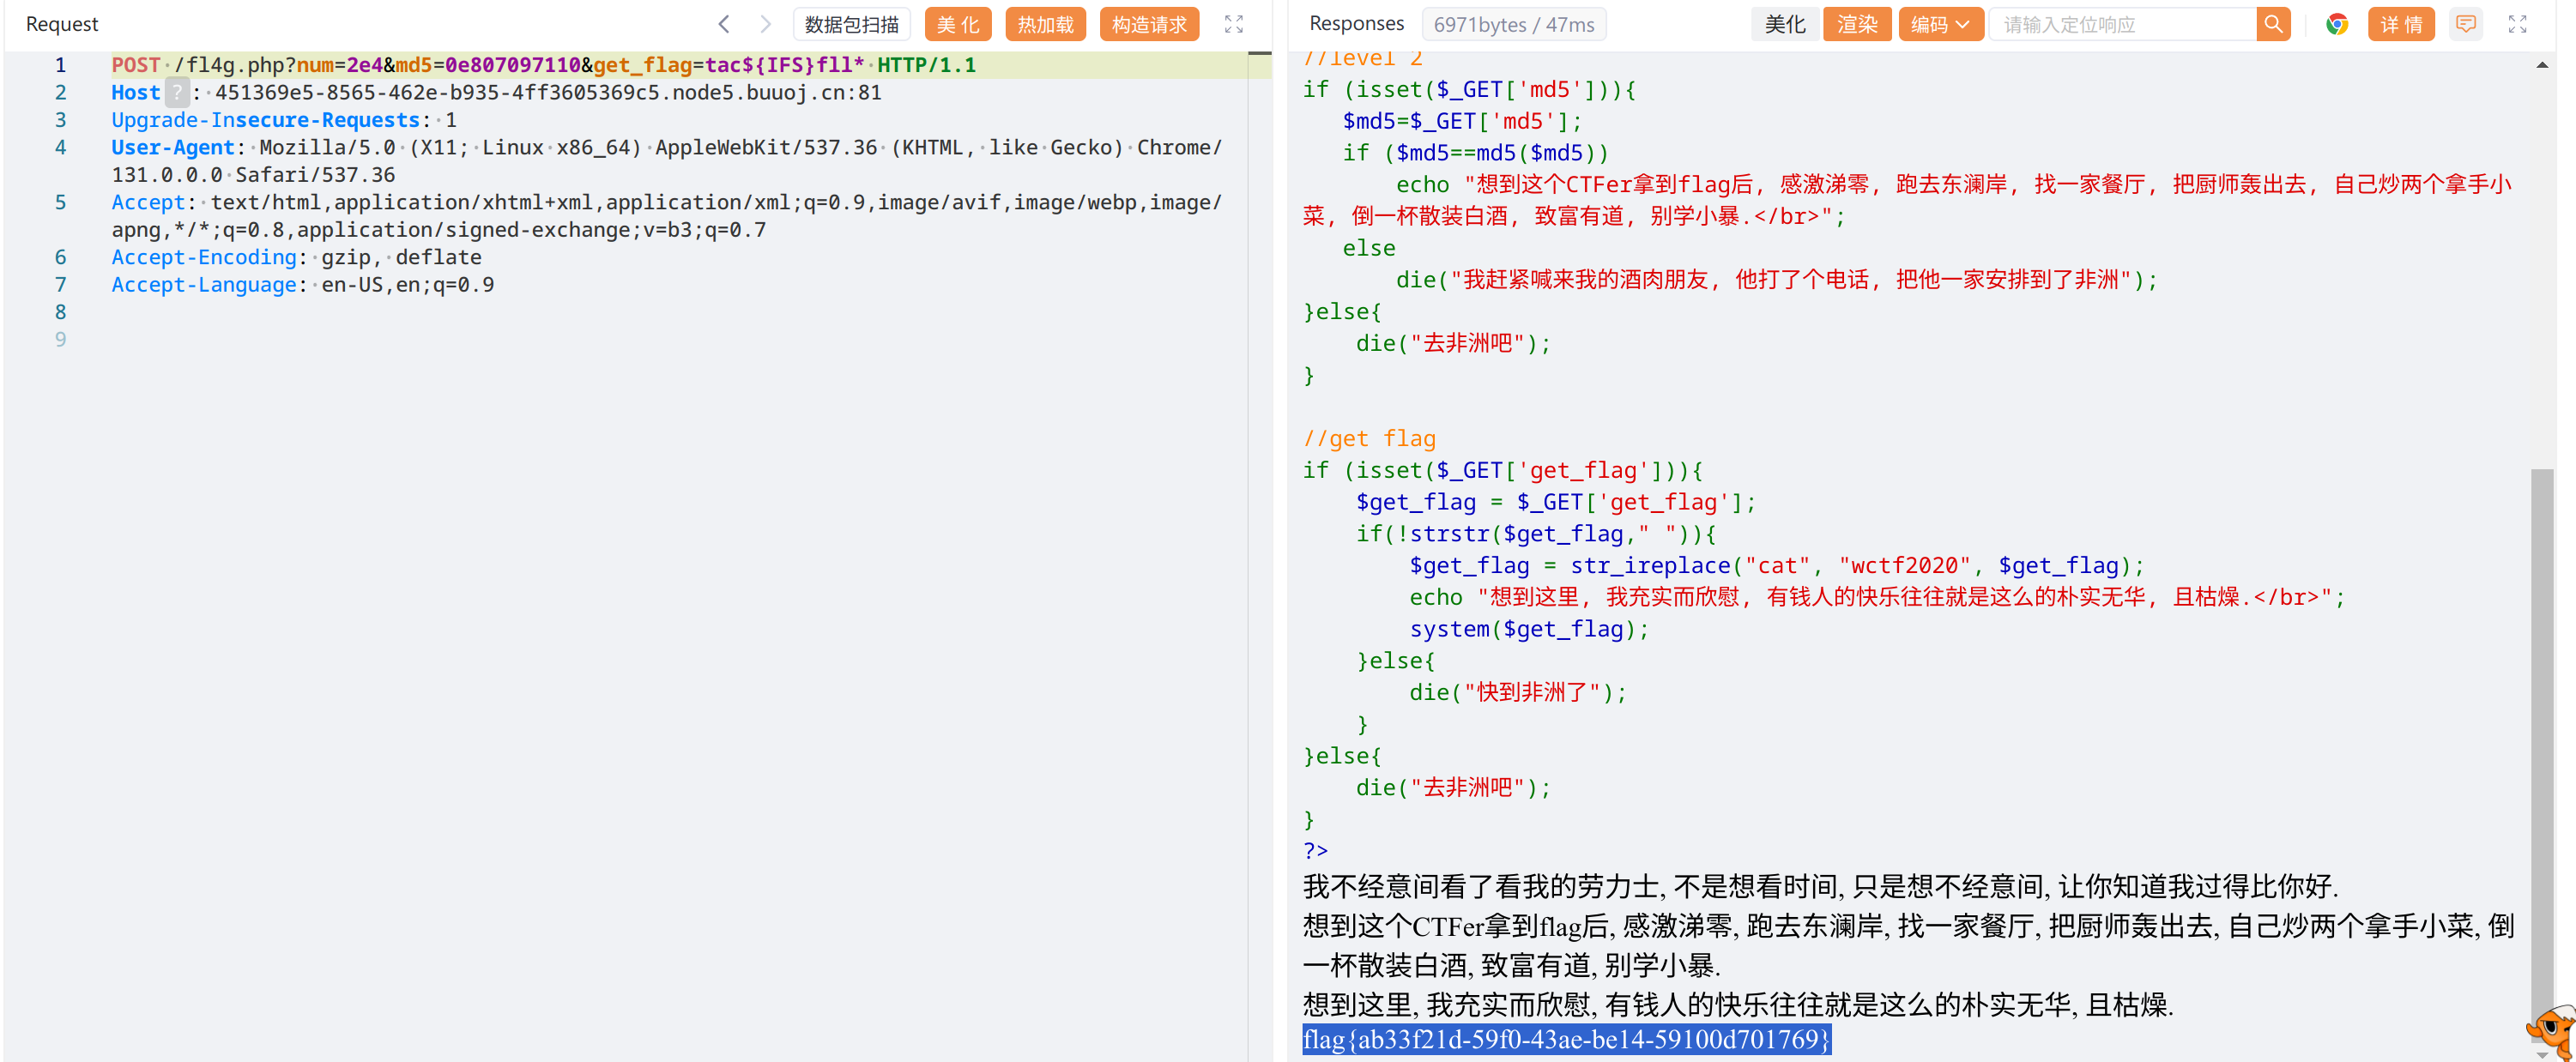Click the $md5=$_GET['md5']; line
Viewport: 2576px width, 1062px height.
click(1462, 121)
